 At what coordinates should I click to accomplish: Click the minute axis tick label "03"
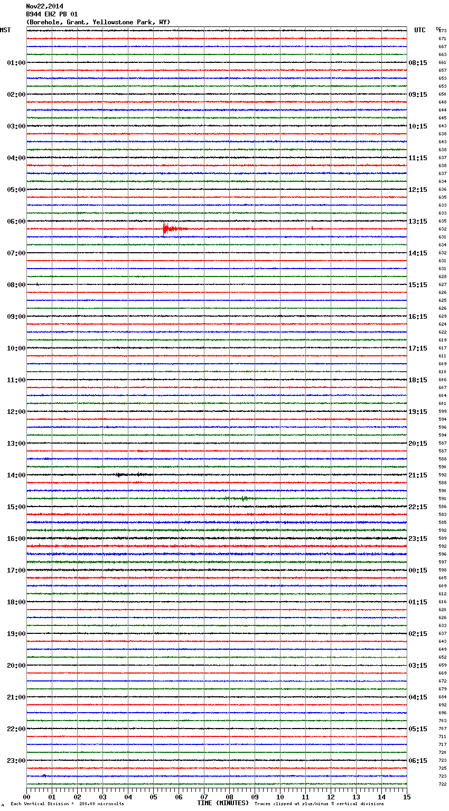[x=102, y=797]
